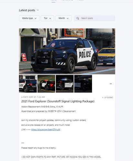Focus the Search posts field

(95, 18)
